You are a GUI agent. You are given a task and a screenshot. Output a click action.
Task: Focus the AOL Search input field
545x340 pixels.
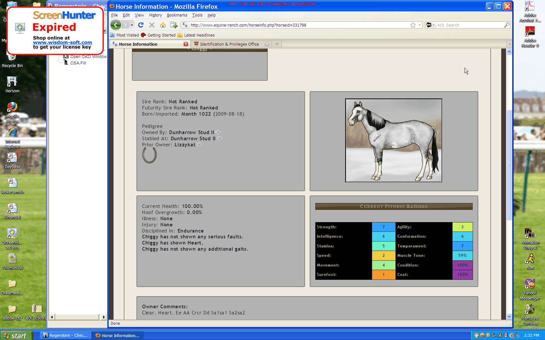click(x=469, y=25)
